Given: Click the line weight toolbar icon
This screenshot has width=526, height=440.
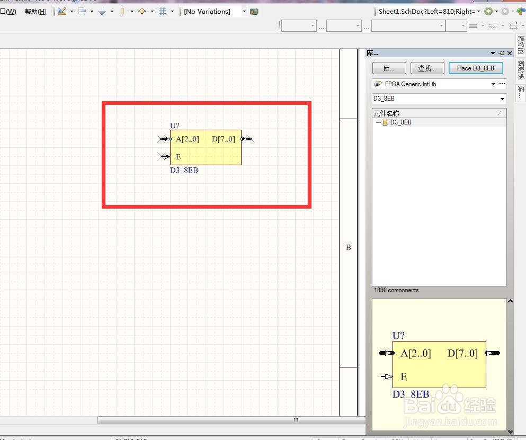Looking at the screenshot, I should (x=473, y=25).
